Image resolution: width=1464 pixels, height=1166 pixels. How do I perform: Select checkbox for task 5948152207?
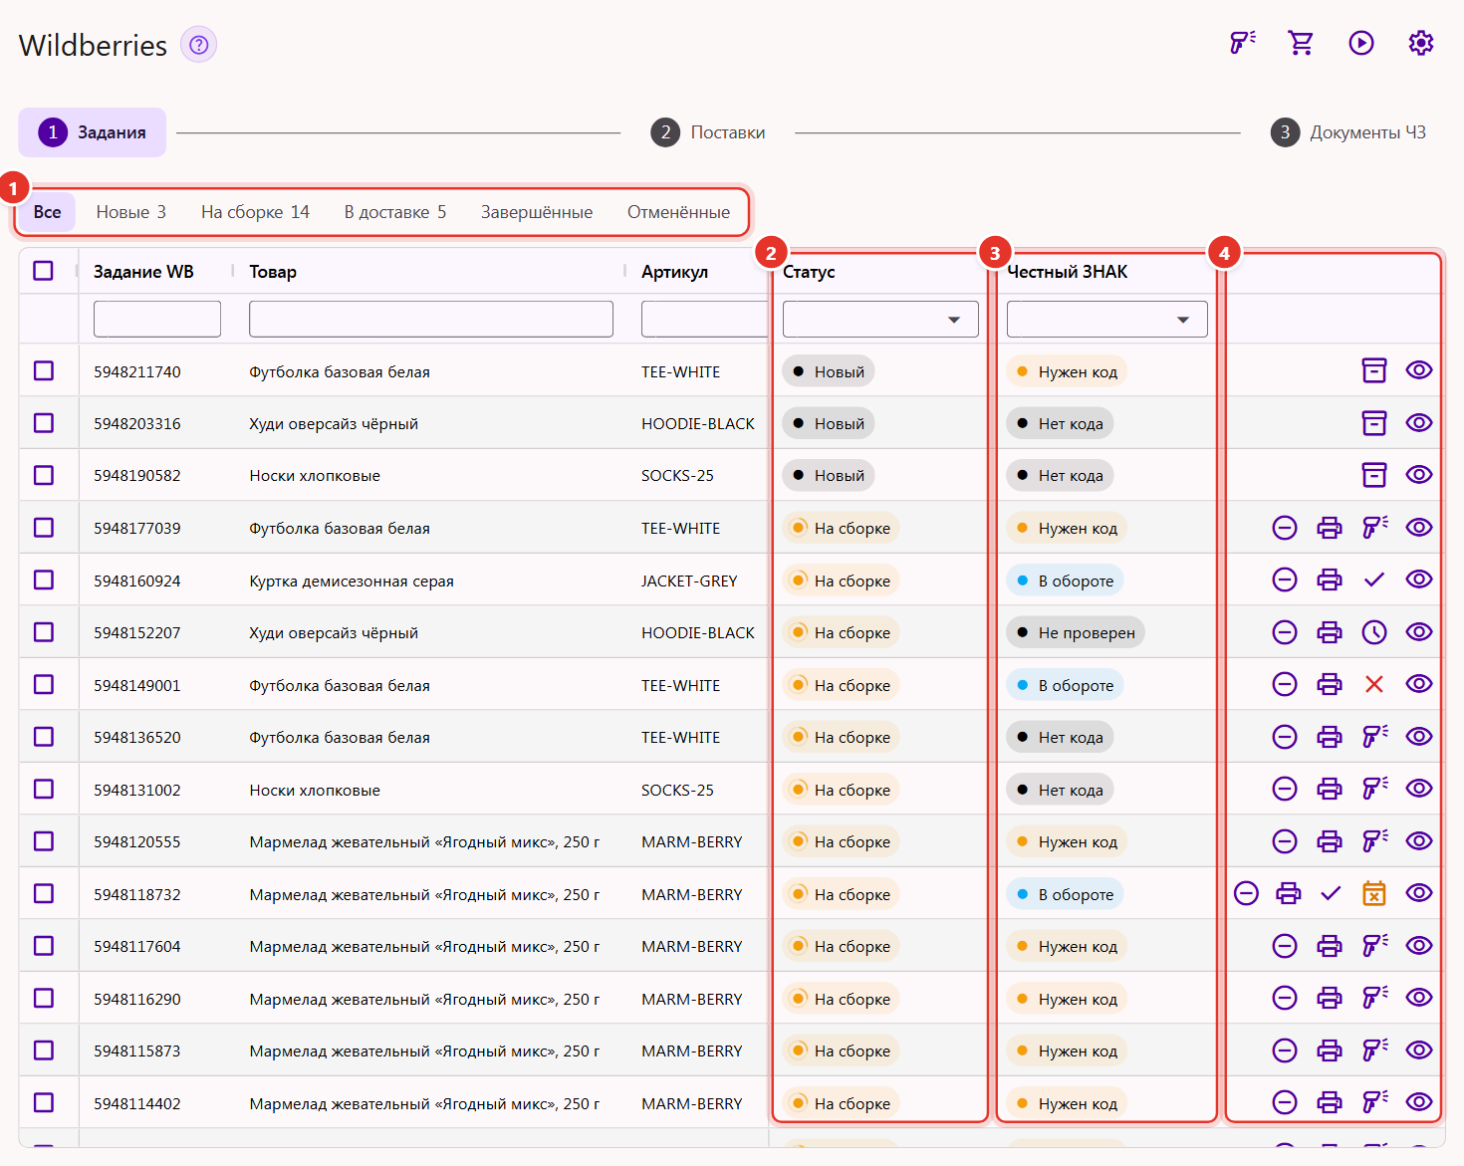click(44, 632)
